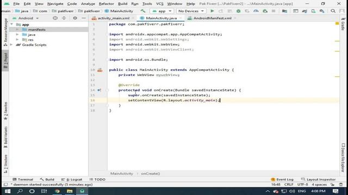
Task: Toggle the Build Variants side panel
Action: [x=5, y=137]
